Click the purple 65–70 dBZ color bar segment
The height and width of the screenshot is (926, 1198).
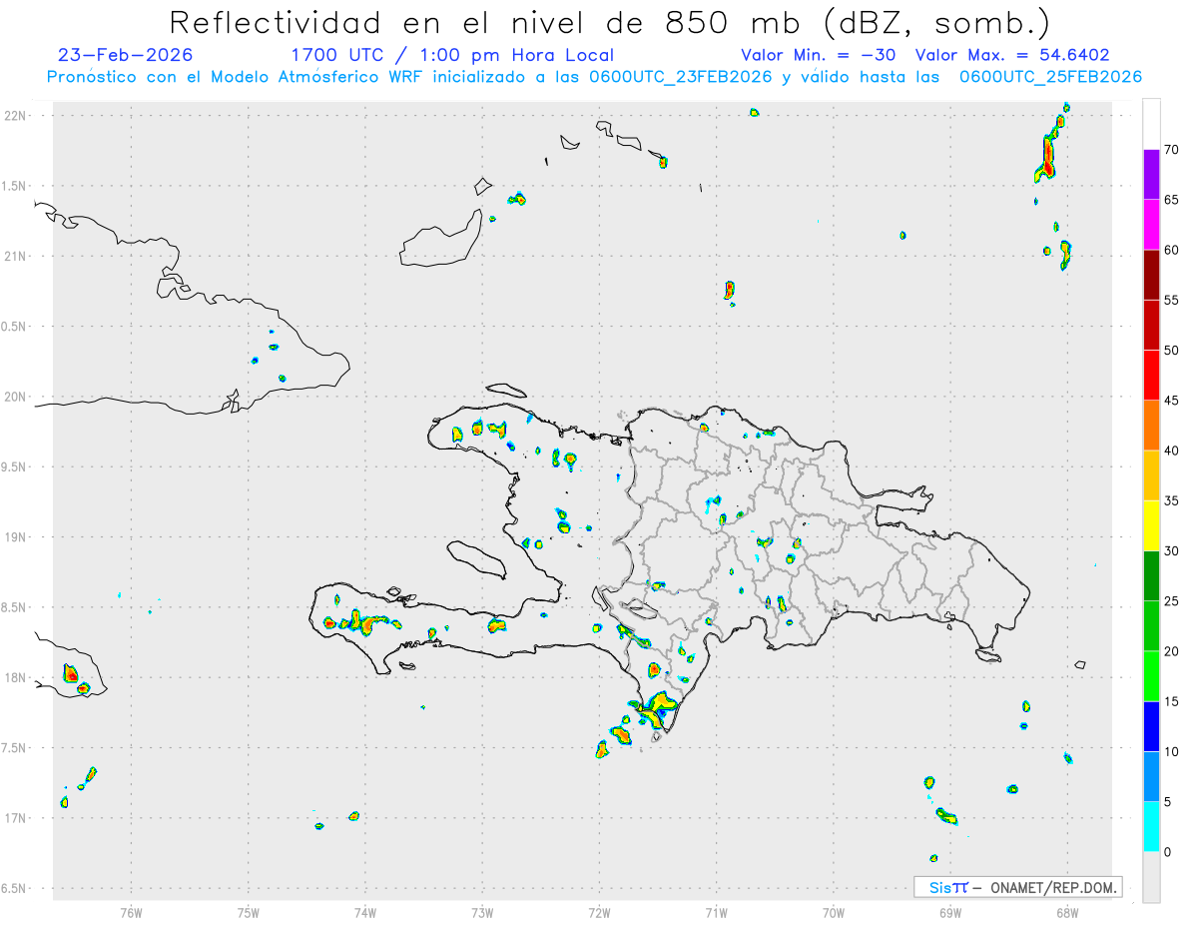tap(1151, 174)
